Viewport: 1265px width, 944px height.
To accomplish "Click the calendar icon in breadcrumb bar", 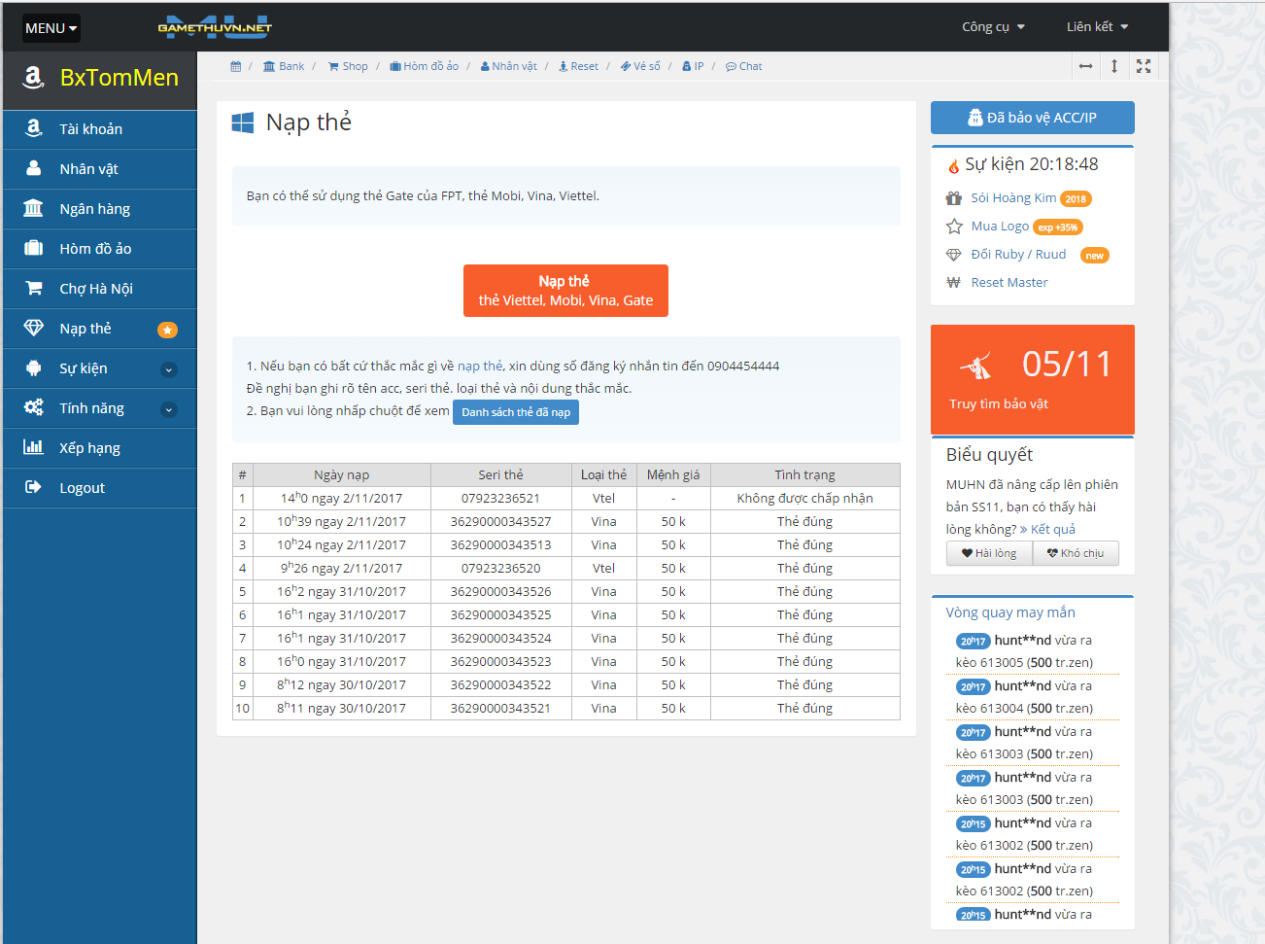I will 235,67.
